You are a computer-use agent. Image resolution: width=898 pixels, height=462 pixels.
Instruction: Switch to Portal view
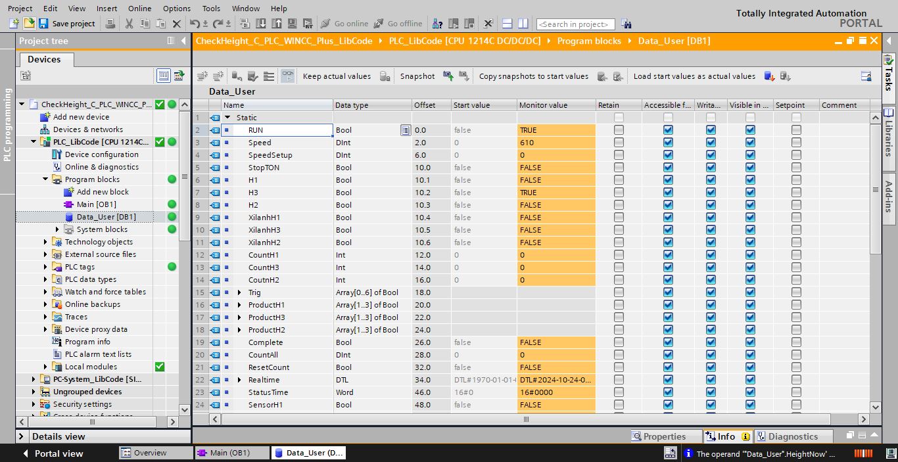pos(53,453)
